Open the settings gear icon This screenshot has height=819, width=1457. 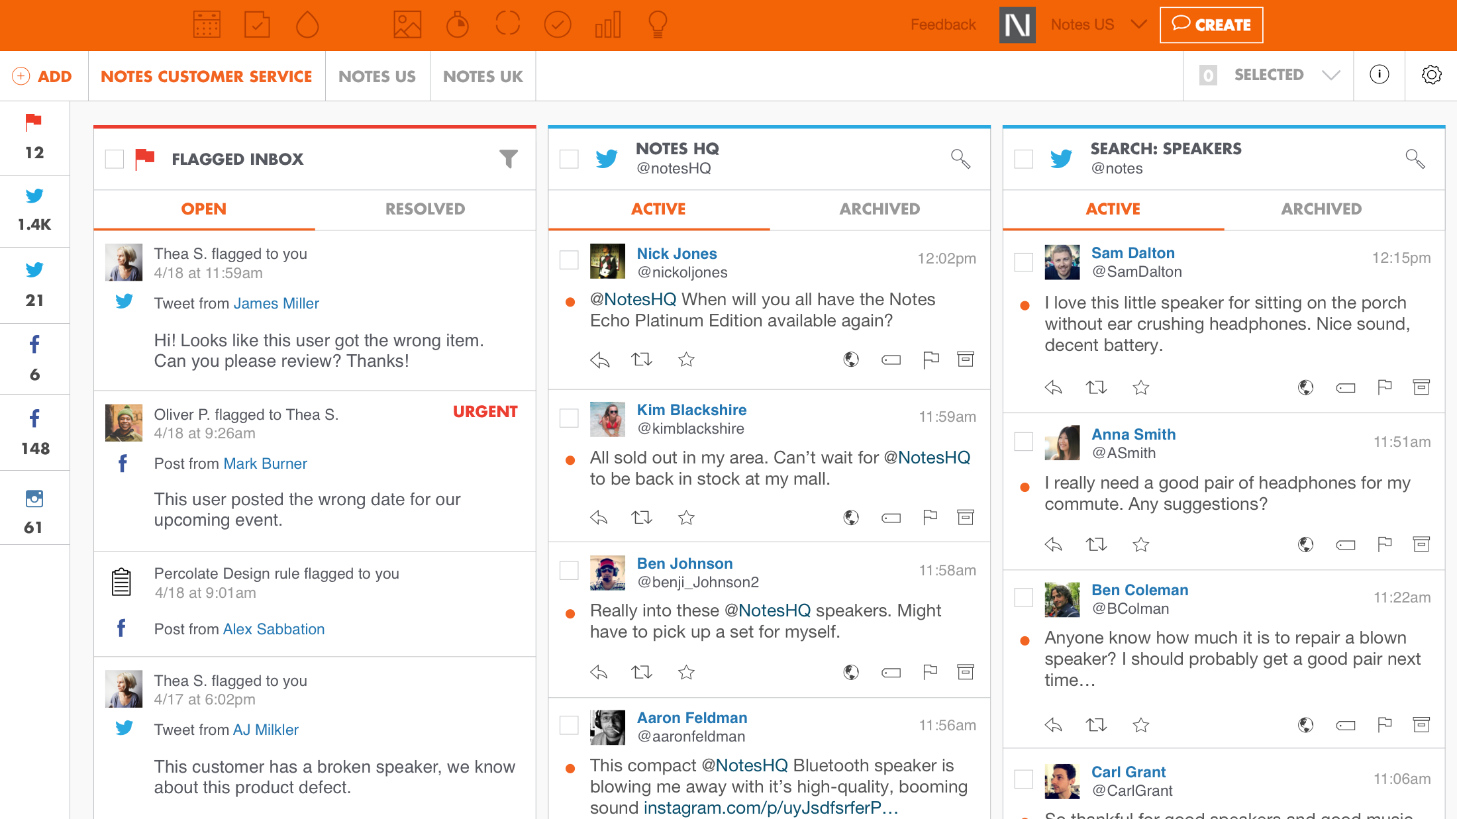tap(1431, 75)
